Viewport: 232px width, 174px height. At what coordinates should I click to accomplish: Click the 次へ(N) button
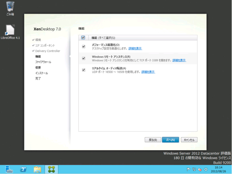171,140
